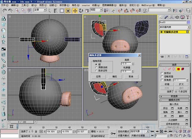
Task: Open the 倒角 settings box button
Action: (172, 112)
